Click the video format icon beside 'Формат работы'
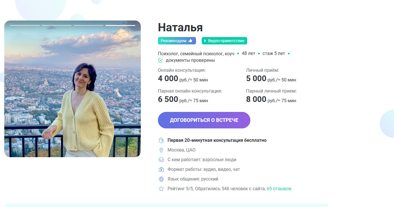Viewport: 394px width, 207px height. coord(161,169)
